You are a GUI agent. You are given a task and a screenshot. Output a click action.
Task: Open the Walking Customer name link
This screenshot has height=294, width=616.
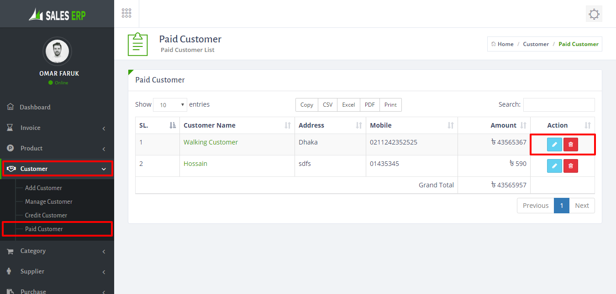[211, 142]
